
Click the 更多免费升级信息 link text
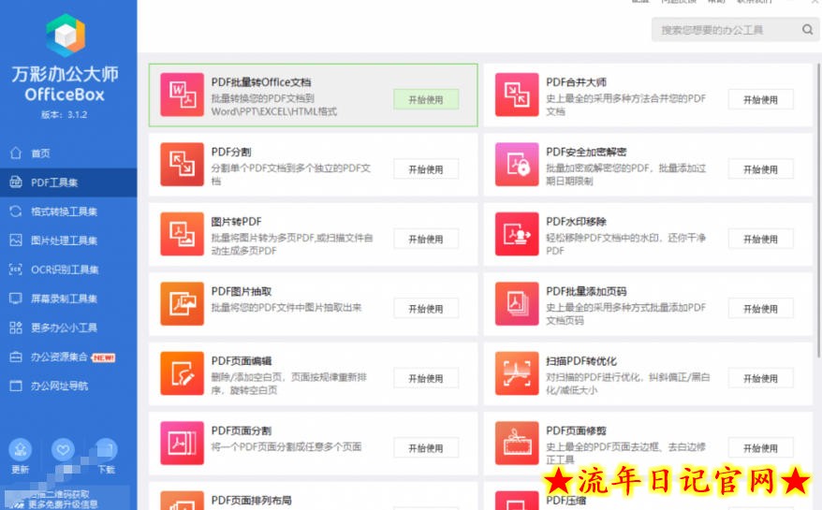coord(63,504)
